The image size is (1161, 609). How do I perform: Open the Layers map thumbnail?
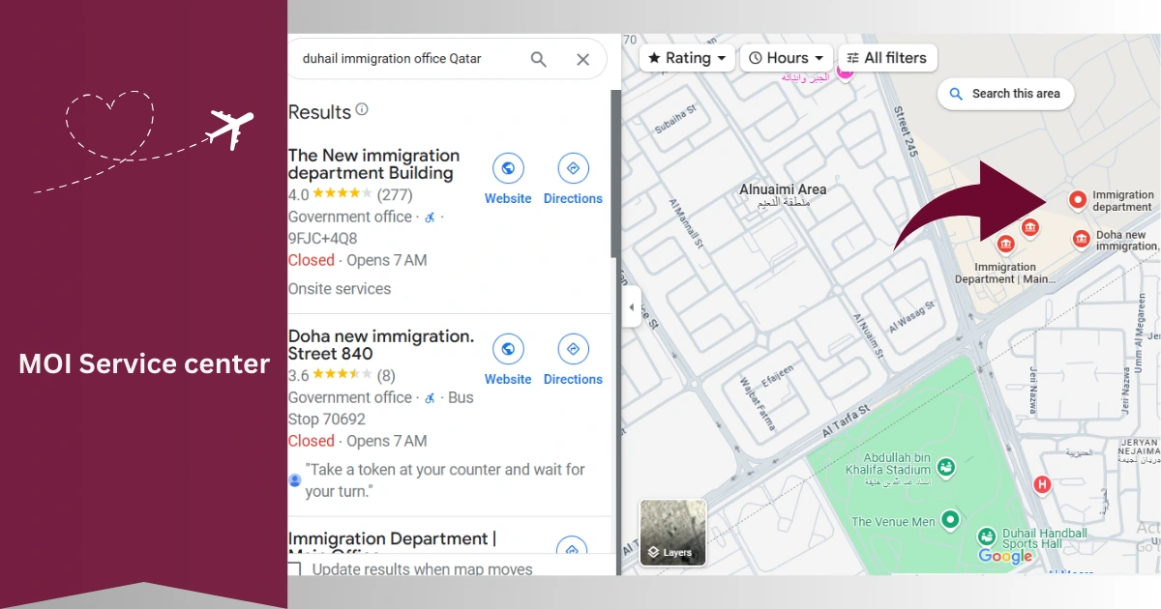(673, 533)
